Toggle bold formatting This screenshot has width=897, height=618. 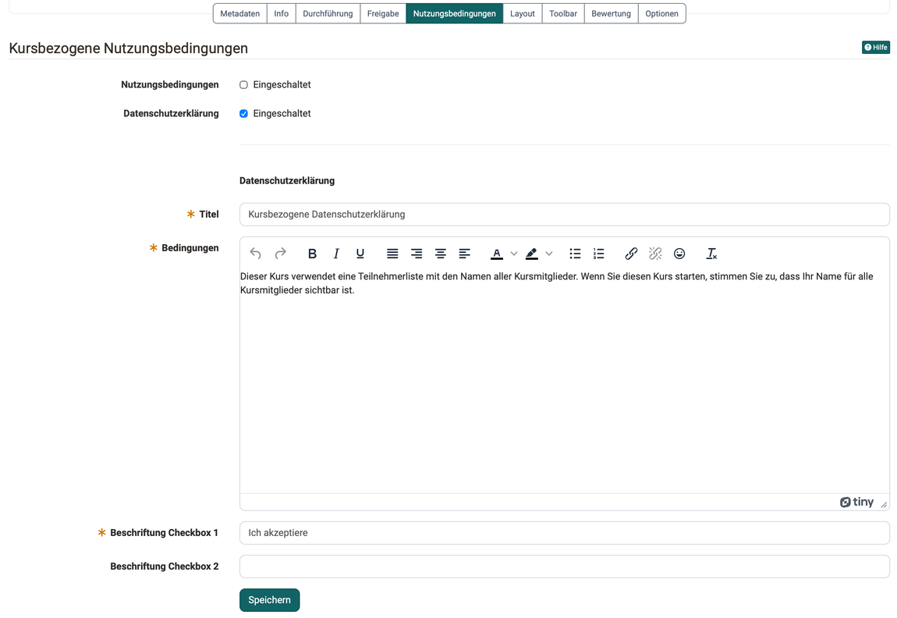pos(312,254)
